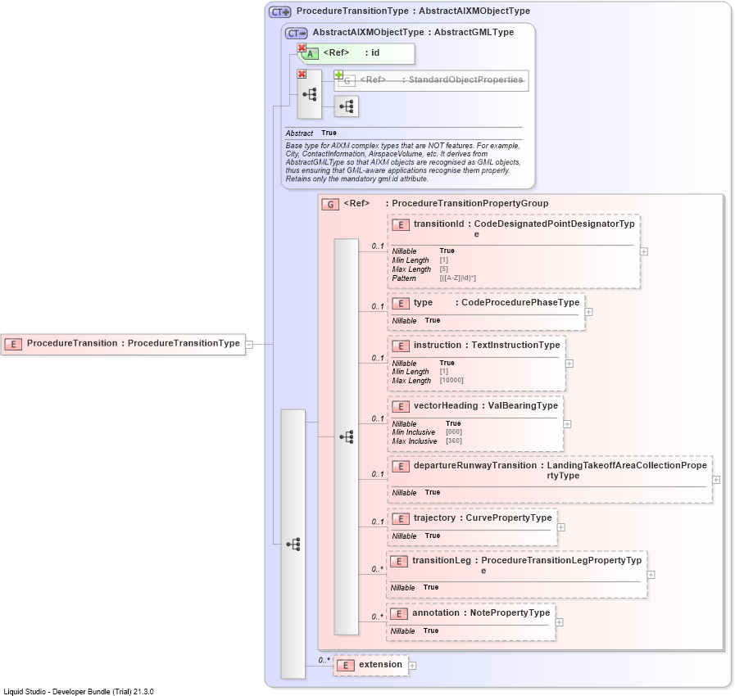
Task: Click the E icon of ProcedureTransition root element
Action: (13, 344)
